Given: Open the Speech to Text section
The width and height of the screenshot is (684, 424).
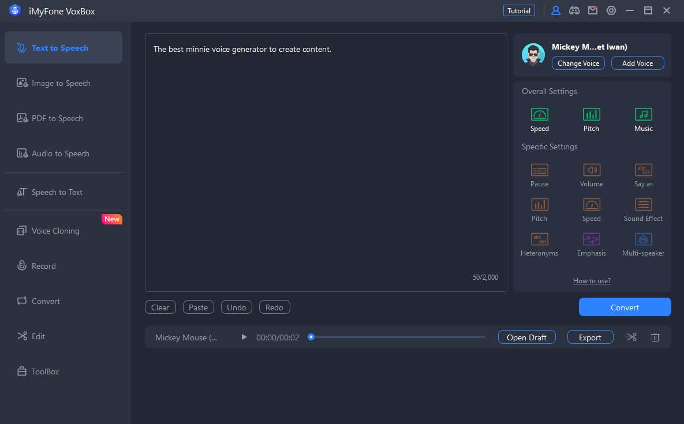Looking at the screenshot, I should pos(63,192).
